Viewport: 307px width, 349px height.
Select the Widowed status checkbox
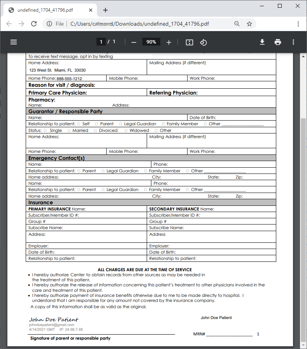point(126,131)
